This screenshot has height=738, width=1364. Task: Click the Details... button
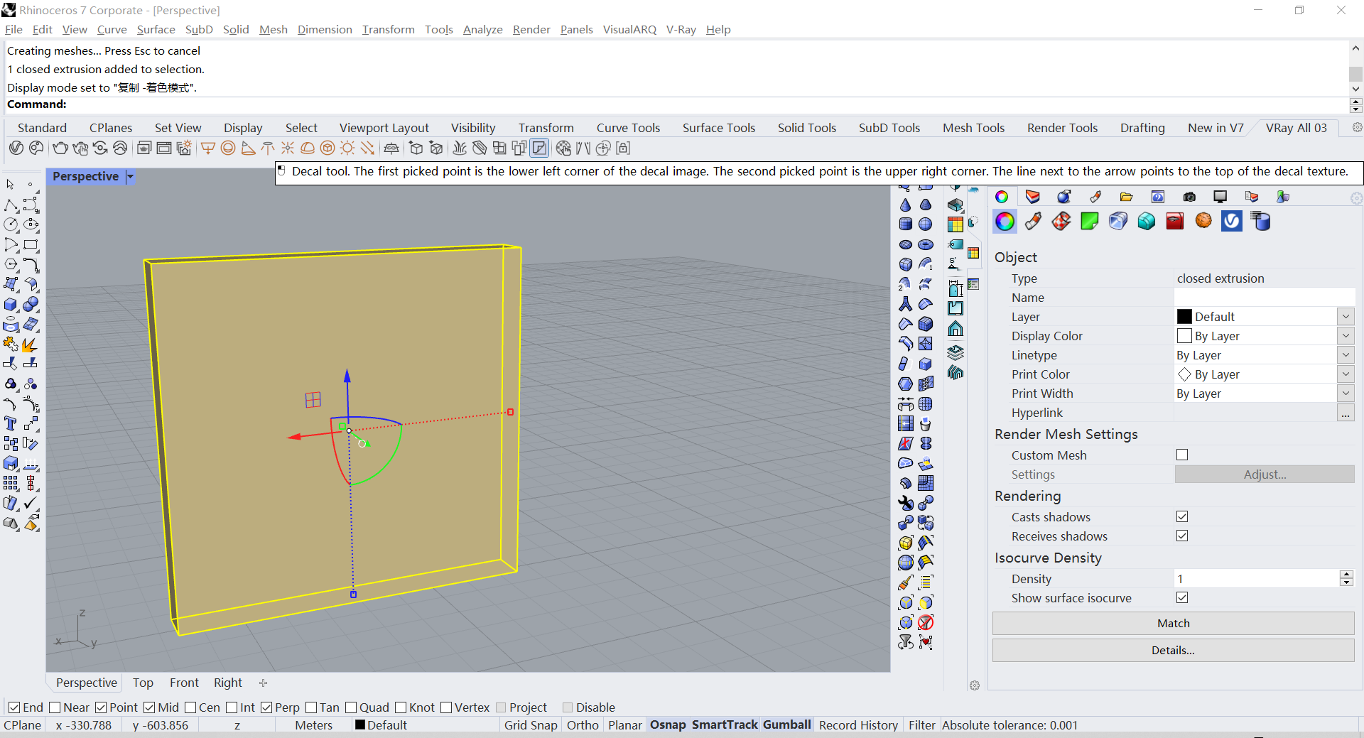pos(1173,650)
